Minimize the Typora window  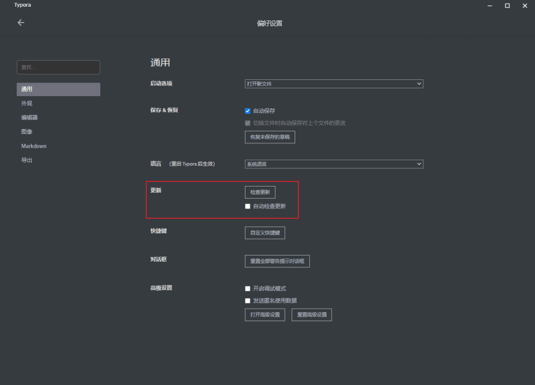click(490, 5)
